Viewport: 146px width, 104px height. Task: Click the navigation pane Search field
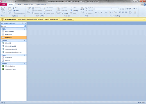12,26
